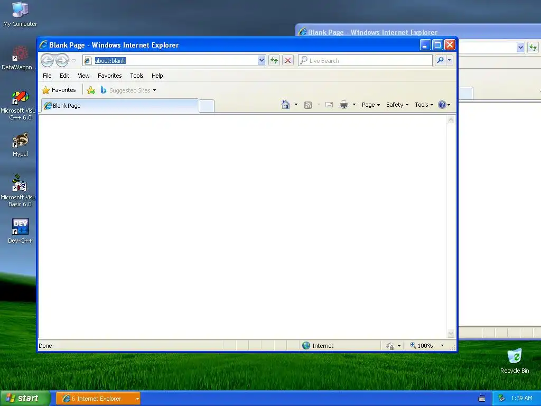The image size is (541, 406).
Task: Select the Recycle Bin desktop icon
Action: pos(515,361)
